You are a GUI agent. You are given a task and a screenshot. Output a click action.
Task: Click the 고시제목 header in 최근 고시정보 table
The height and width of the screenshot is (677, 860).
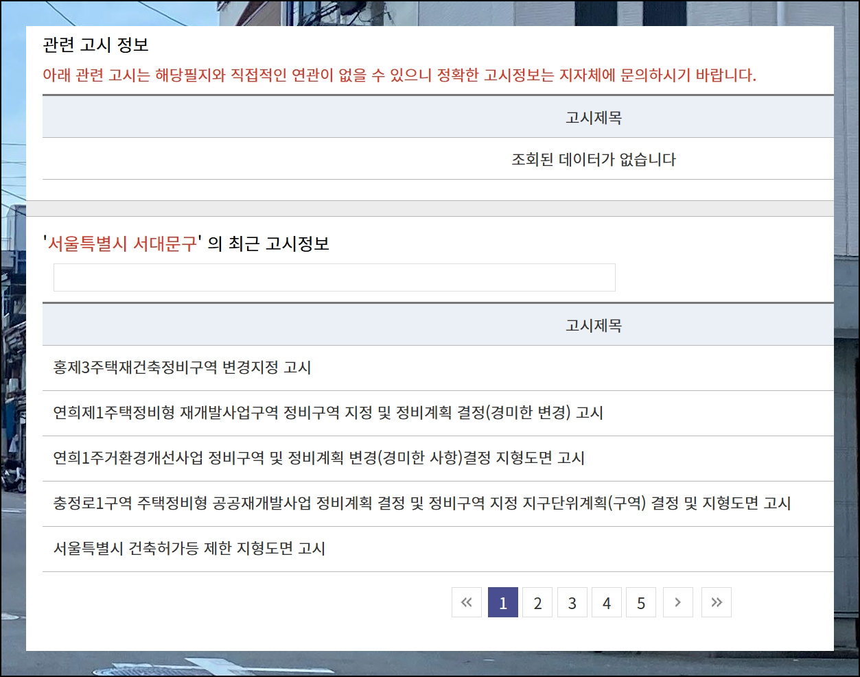pos(594,326)
